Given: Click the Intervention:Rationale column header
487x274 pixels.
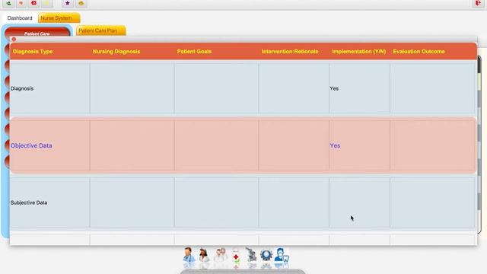Looking at the screenshot, I should pos(290,52).
